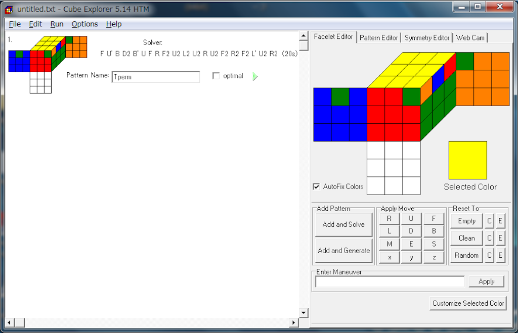Click the green facelet on the left face top row
This screenshot has width=518, height=333.
[x=340, y=97]
